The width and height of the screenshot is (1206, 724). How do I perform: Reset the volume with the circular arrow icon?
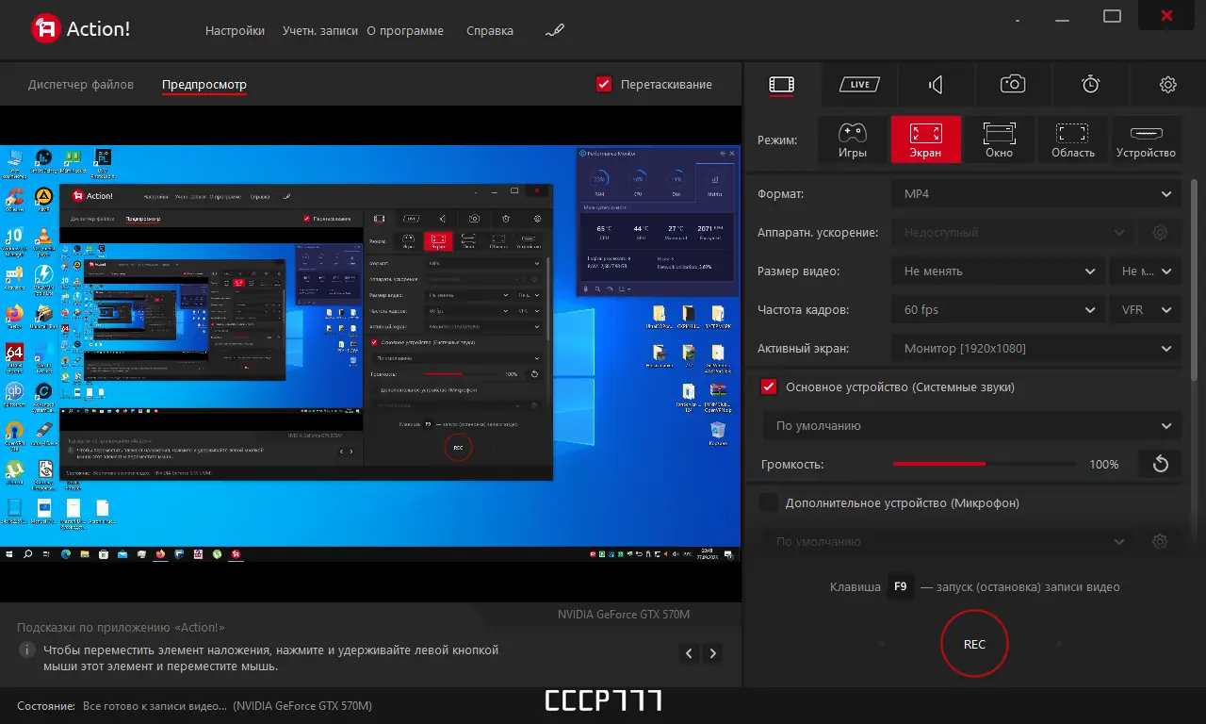[x=1160, y=464]
